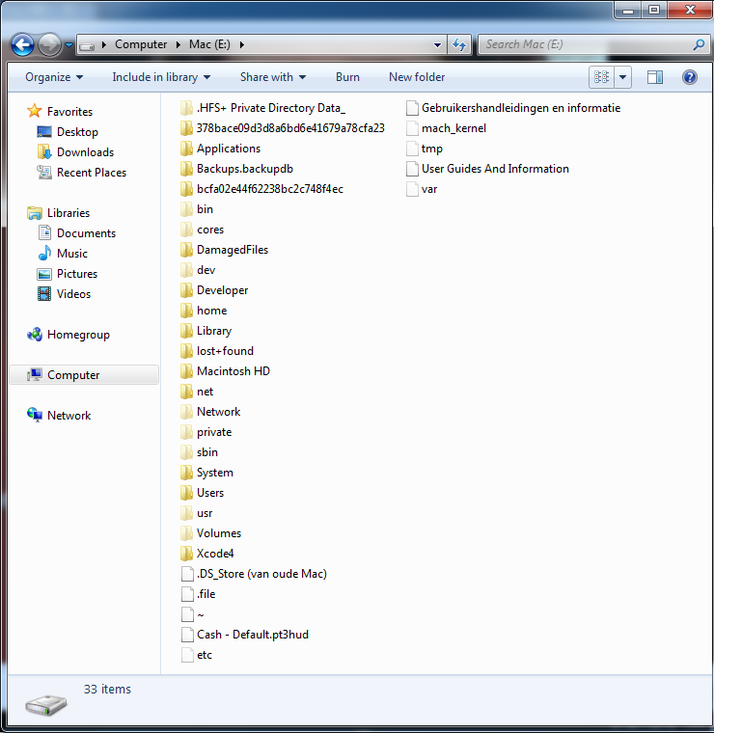Open the Share with menu
The height and width of the screenshot is (733, 741).
coord(273,77)
